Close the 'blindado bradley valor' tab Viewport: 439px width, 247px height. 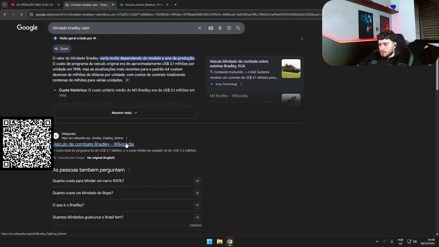tap(113, 5)
